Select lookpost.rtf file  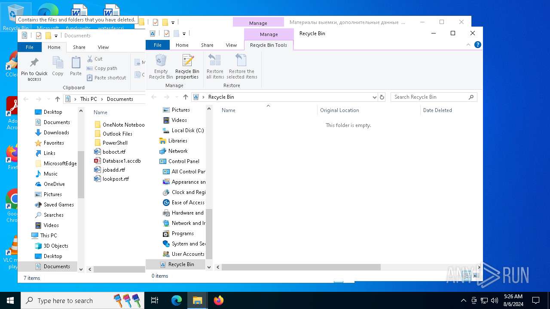(111, 179)
